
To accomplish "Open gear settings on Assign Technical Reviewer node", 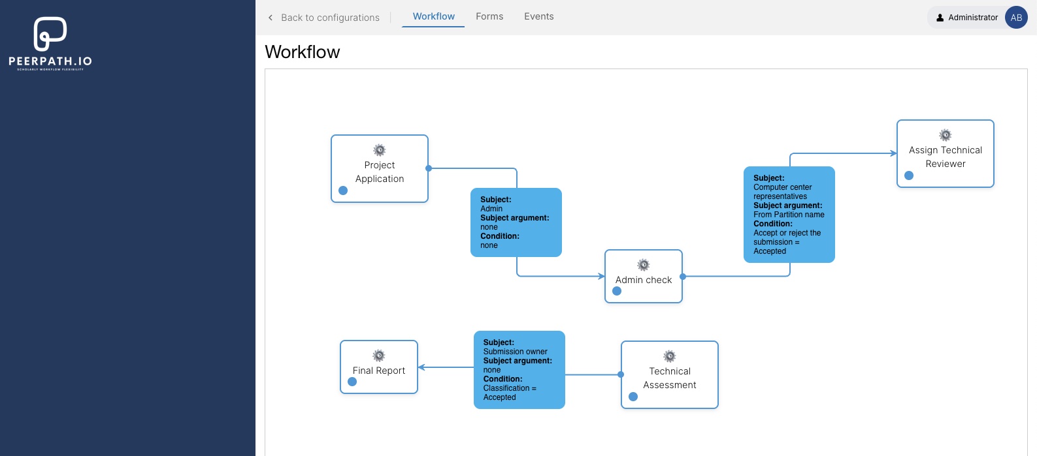I will pyautogui.click(x=946, y=135).
